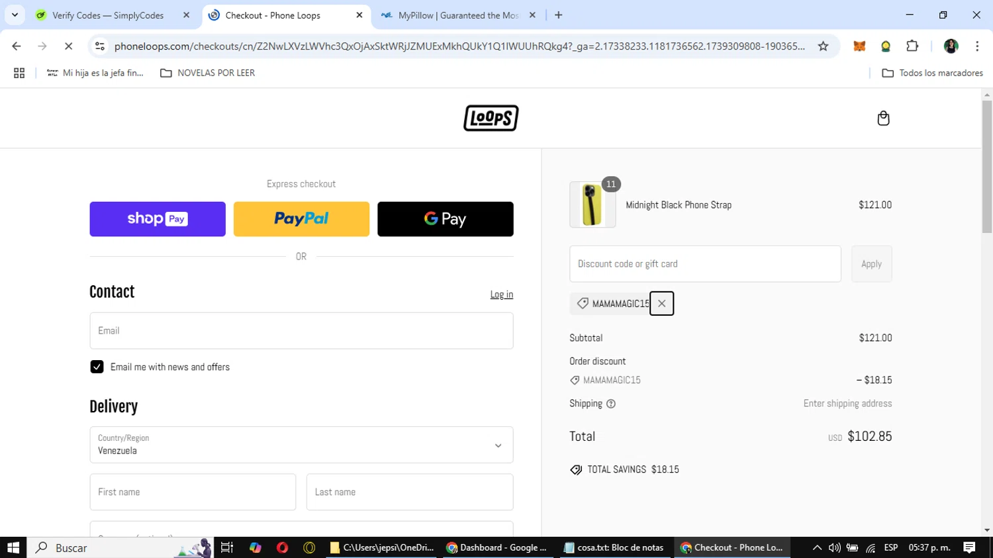Image resolution: width=993 pixels, height=558 pixels.
Task: Click the page vertical scrollbar thumb
Action: [987, 167]
